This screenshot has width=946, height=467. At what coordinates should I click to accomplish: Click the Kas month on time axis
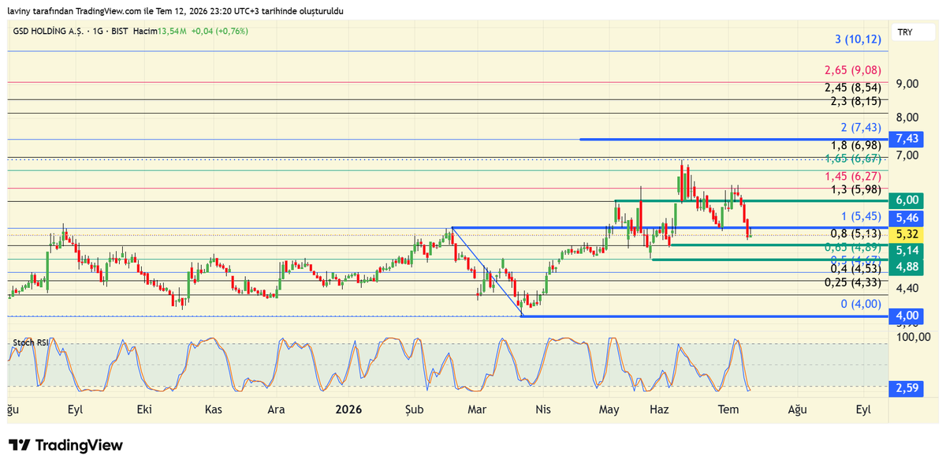(213, 409)
